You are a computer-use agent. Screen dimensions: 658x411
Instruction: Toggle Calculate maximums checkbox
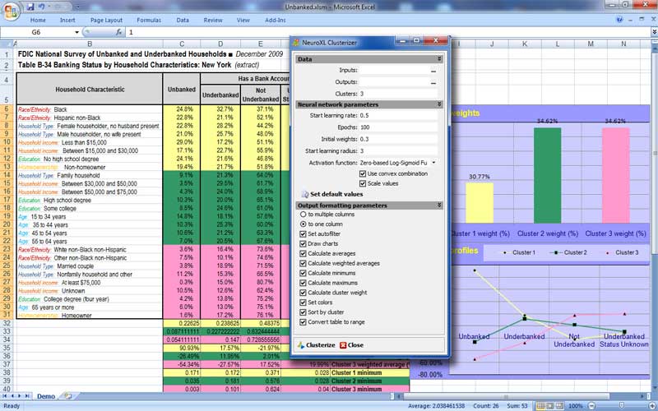pos(303,283)
